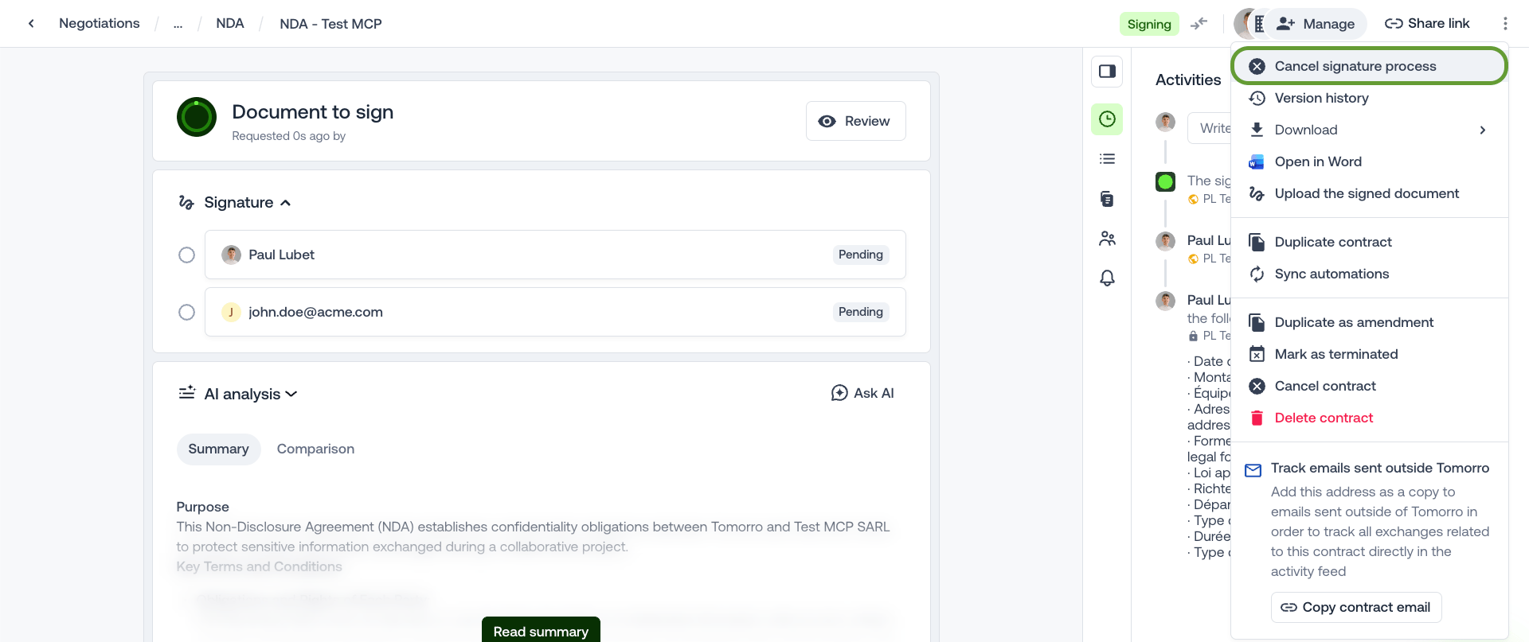Open the three-dot more options menu
Screen dimensions: 1529x642
[x=1505, y=24]
